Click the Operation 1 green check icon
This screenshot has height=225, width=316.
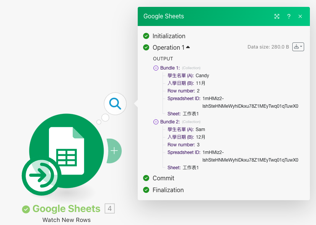[146, 47]
